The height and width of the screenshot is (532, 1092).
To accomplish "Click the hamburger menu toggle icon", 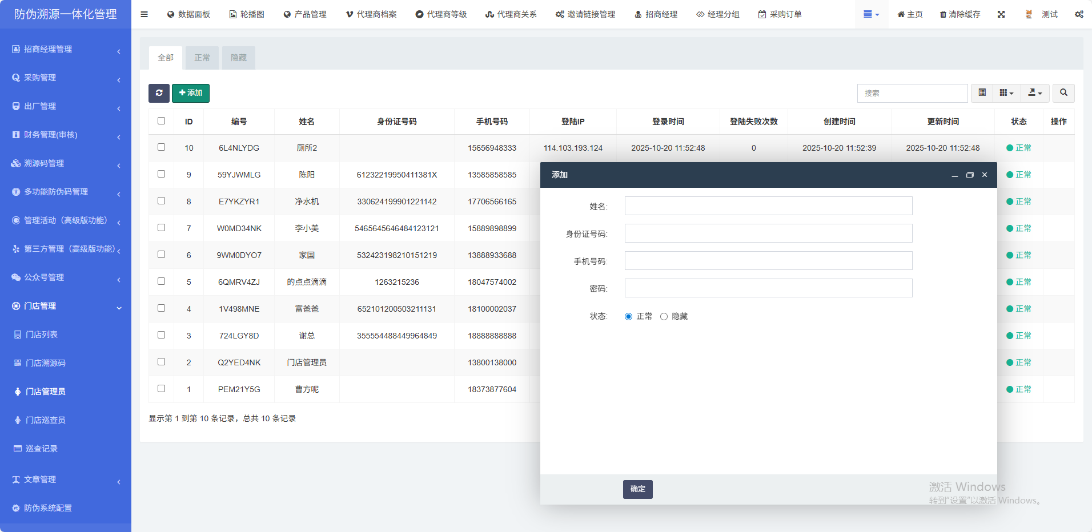I will 144,14.
